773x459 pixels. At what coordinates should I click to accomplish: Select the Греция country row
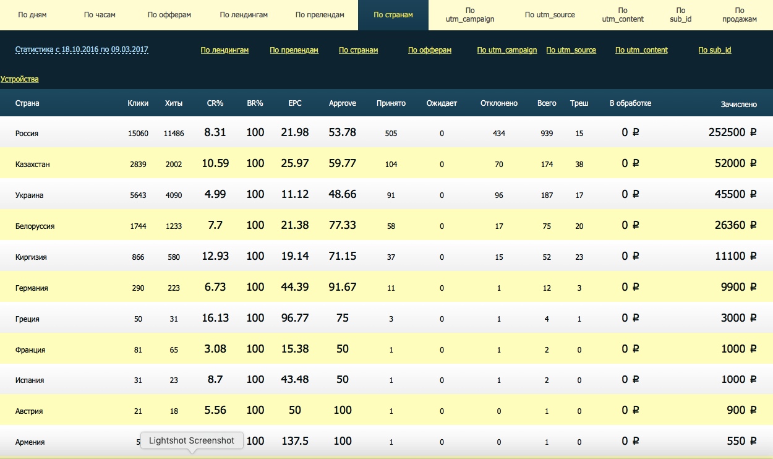(x=386, y=318)
